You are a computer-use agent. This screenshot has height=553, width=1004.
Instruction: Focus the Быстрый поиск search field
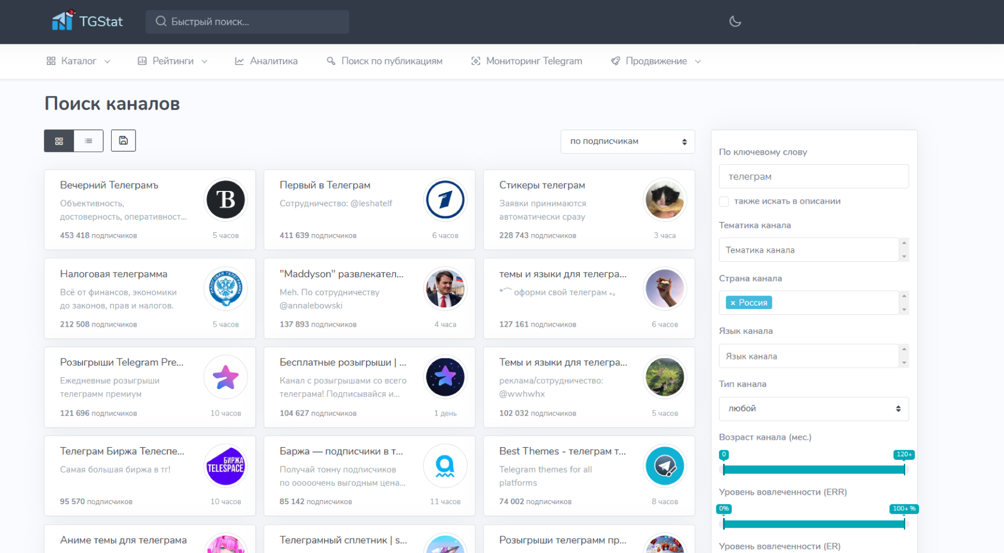coord(247,22)
